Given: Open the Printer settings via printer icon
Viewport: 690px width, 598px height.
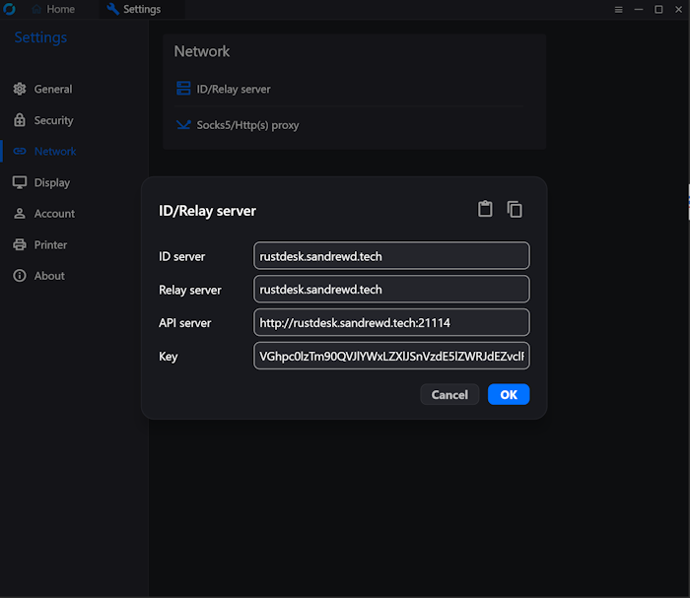Looking at the screenshot, I should tap(20, 244).
